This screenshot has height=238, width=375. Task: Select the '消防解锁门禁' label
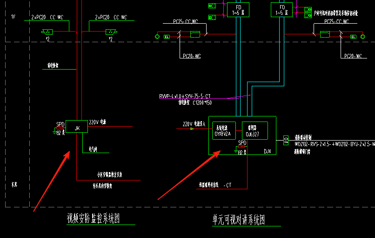[302, 152]
